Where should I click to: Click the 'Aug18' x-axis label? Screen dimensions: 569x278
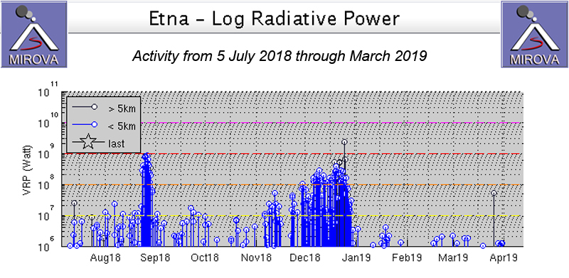tap(105, 257)
